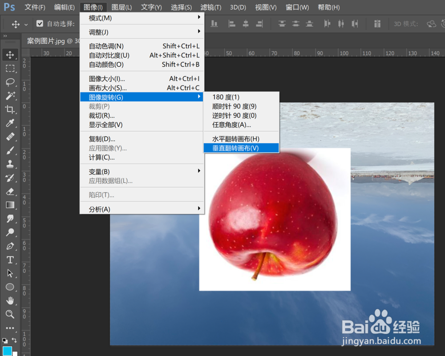This screenshot has height=356, width=445.
Task: Select the Gradient tool
Action: click(x=10, y=205)
